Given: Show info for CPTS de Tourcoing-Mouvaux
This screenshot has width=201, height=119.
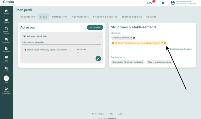Looking at the screenshot, I should [162, 43].
